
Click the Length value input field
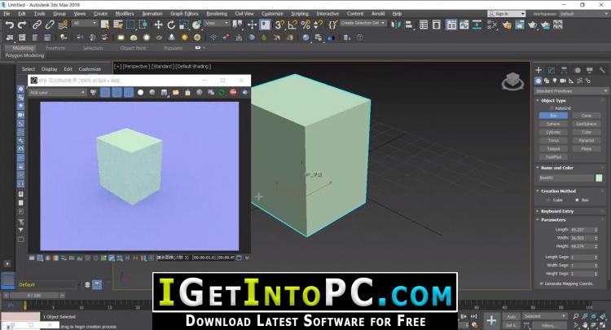point(581,229)
